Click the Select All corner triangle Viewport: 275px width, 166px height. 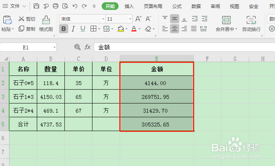6,58
